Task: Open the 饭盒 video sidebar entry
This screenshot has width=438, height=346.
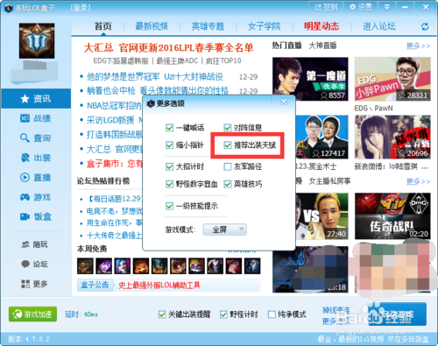Action: (x=36, y=216)
